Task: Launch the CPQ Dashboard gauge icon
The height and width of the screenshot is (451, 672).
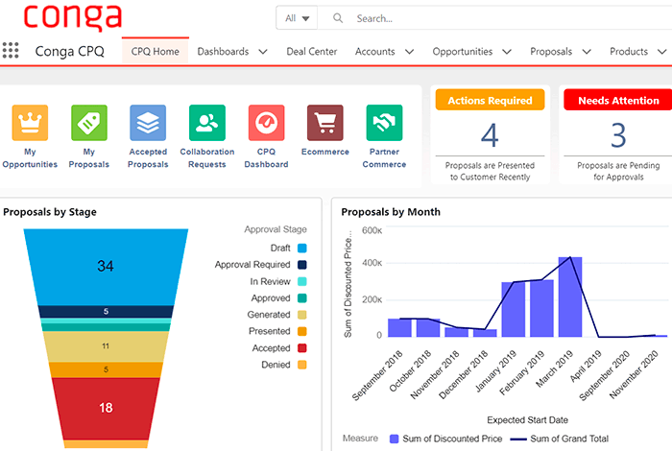Action: [266, 123]
